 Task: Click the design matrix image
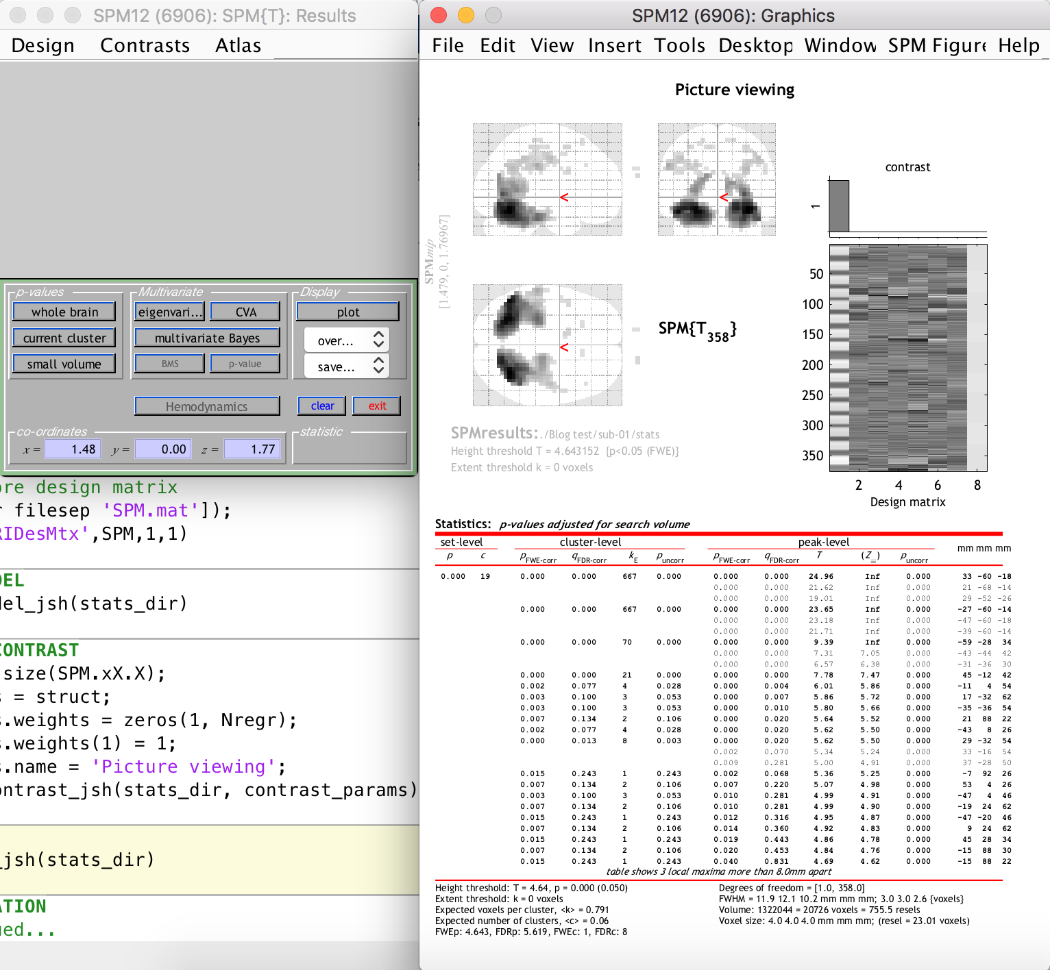(908, 358)
